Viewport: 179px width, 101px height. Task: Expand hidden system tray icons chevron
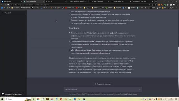pos(141,99)
